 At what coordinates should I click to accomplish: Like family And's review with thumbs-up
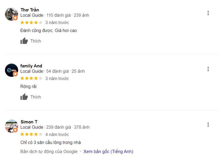click(x=24, y=97)
